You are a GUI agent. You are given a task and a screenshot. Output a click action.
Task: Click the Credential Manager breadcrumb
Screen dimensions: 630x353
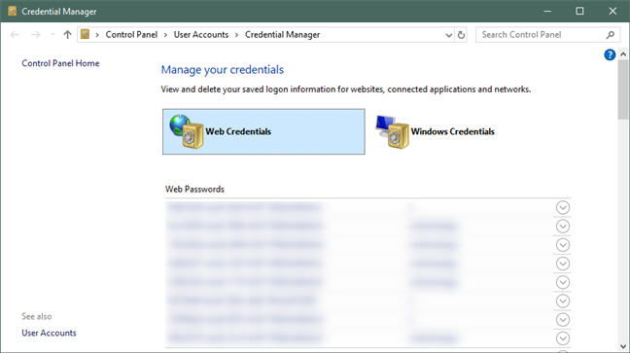[x=283, y=35]
